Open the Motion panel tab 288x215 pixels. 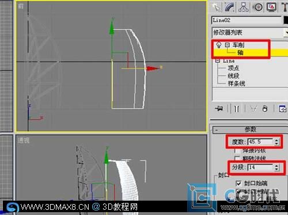click(257, 7)
